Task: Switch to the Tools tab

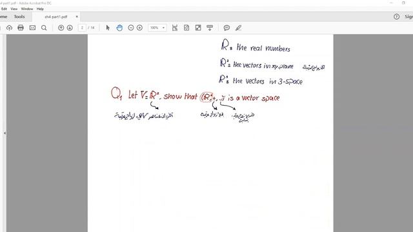Action: point(19,17)
